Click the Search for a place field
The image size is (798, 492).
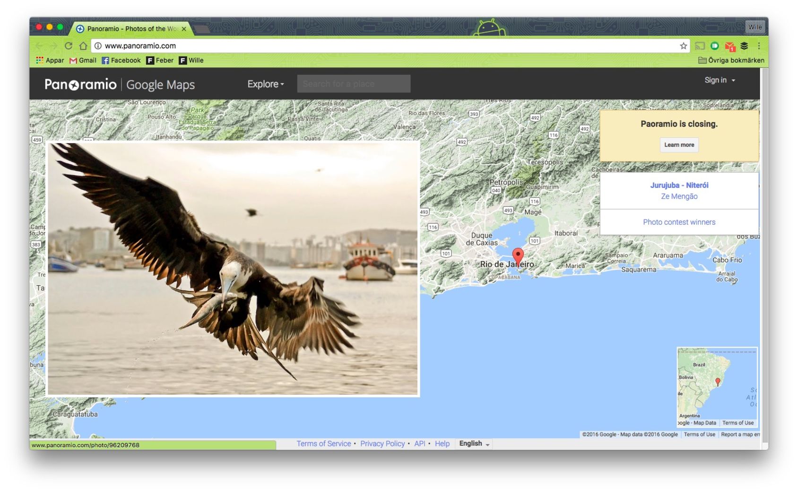(x=354, y=84)
